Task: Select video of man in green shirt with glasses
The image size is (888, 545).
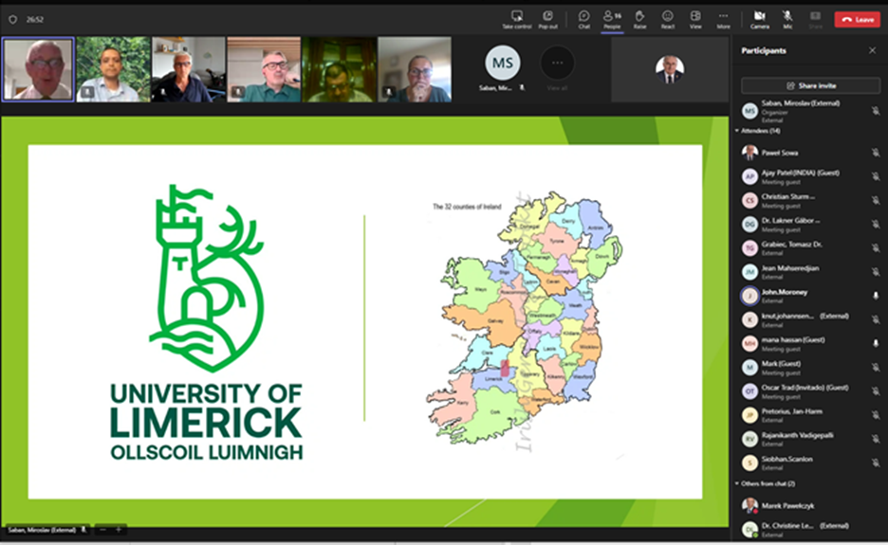Action: [x=264, y=69]
